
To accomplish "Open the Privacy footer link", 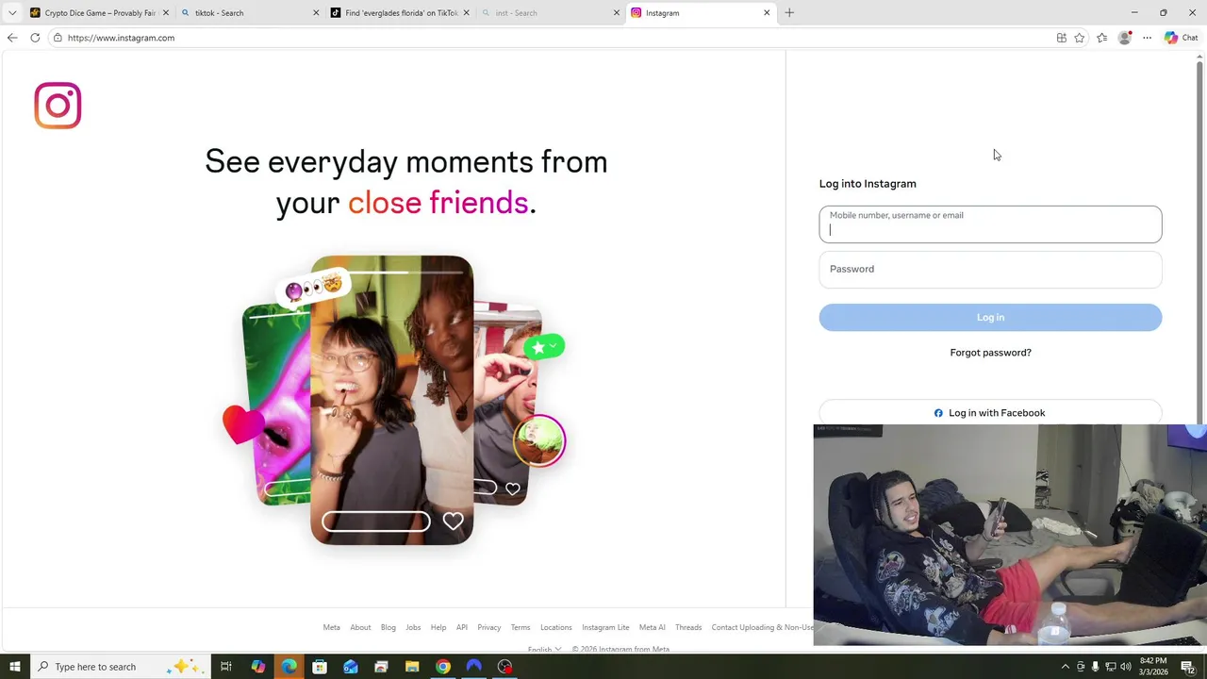I will pyautogui.click(x=488, y=627).
